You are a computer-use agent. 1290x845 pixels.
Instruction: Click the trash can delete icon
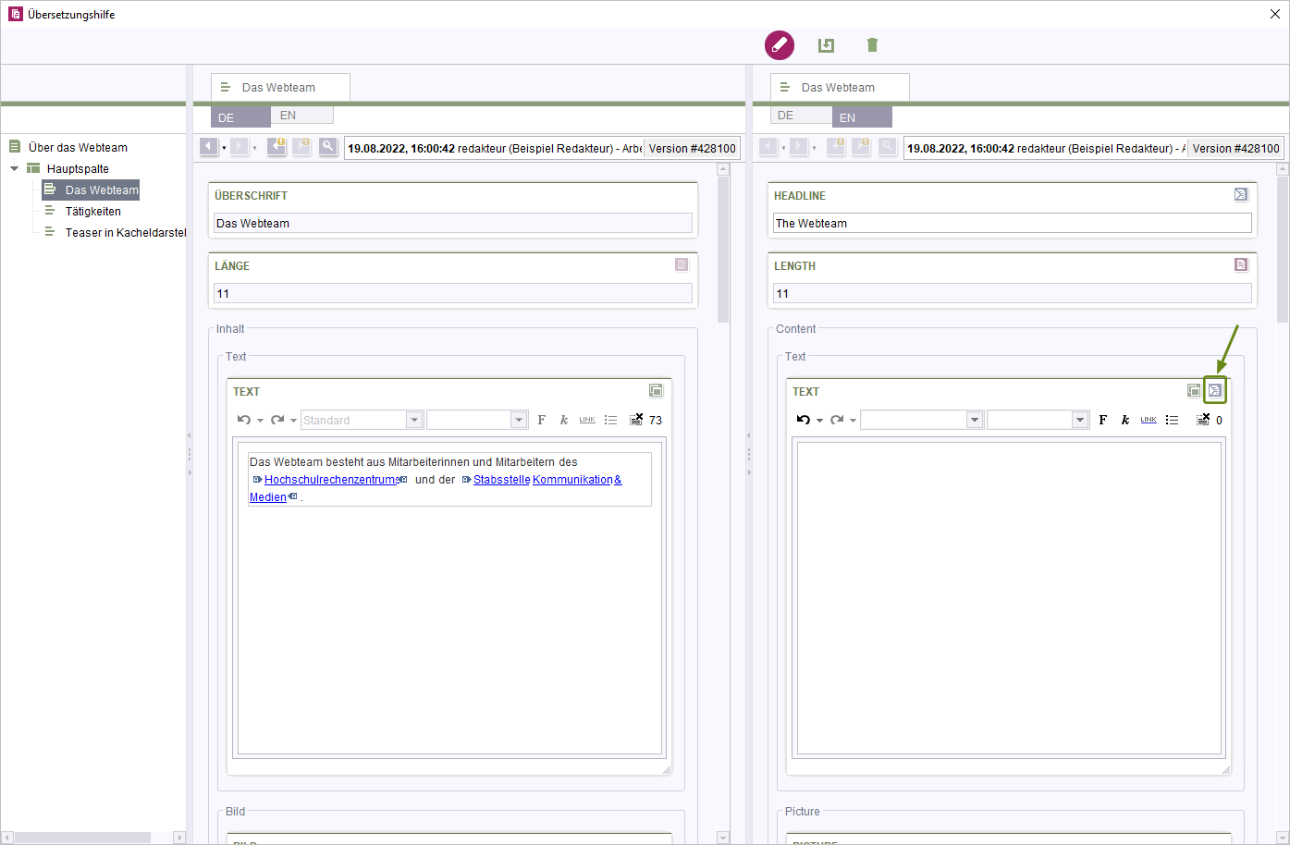(872, 45)
